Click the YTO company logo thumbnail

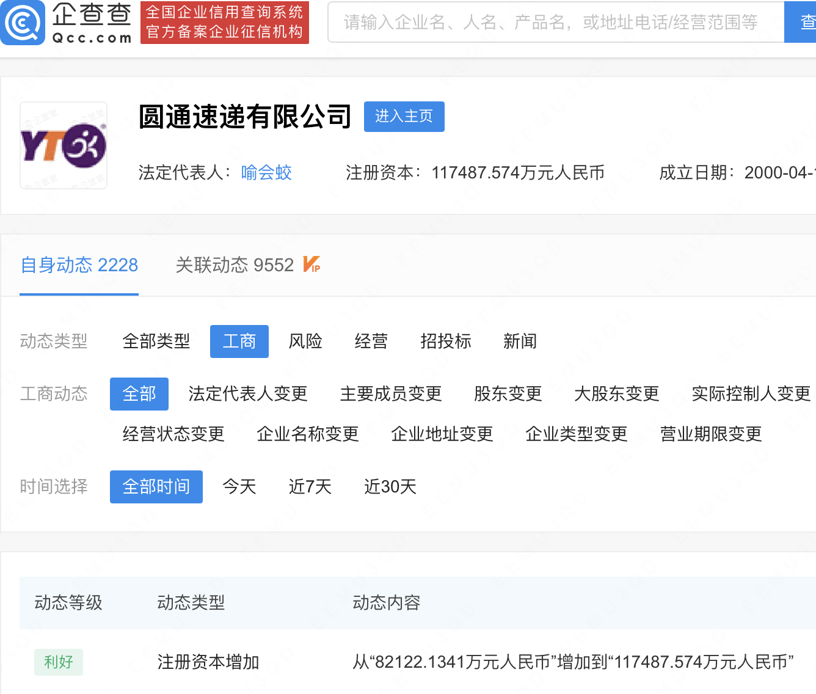[64, 145]
